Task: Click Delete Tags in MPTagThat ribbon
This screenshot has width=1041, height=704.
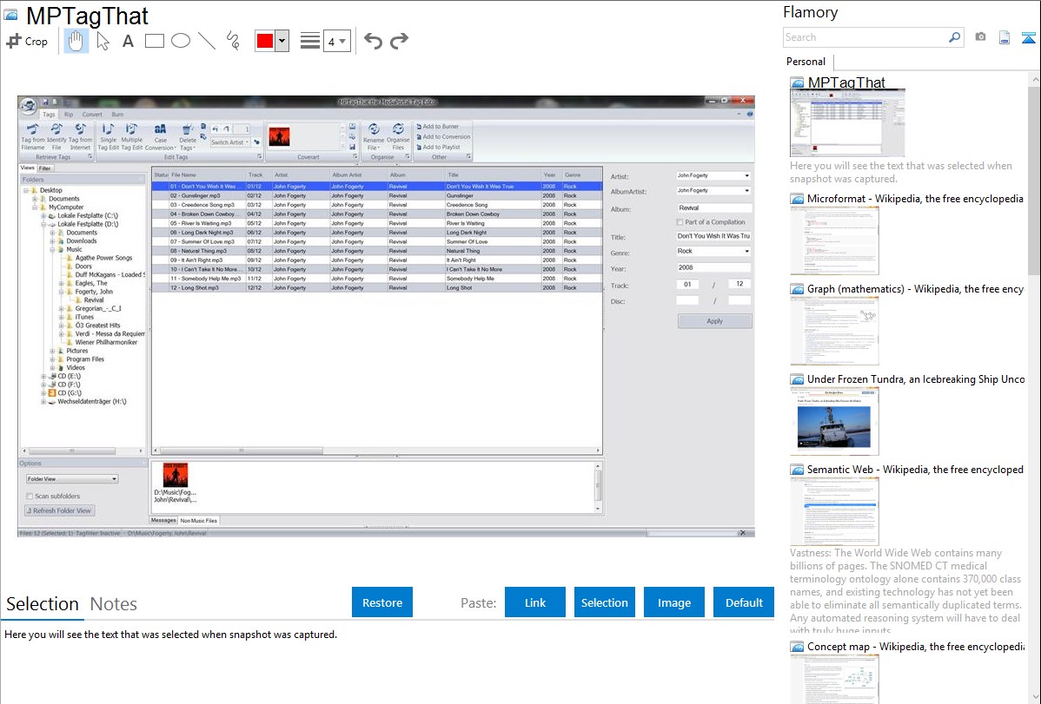Action: pos(188,136)
